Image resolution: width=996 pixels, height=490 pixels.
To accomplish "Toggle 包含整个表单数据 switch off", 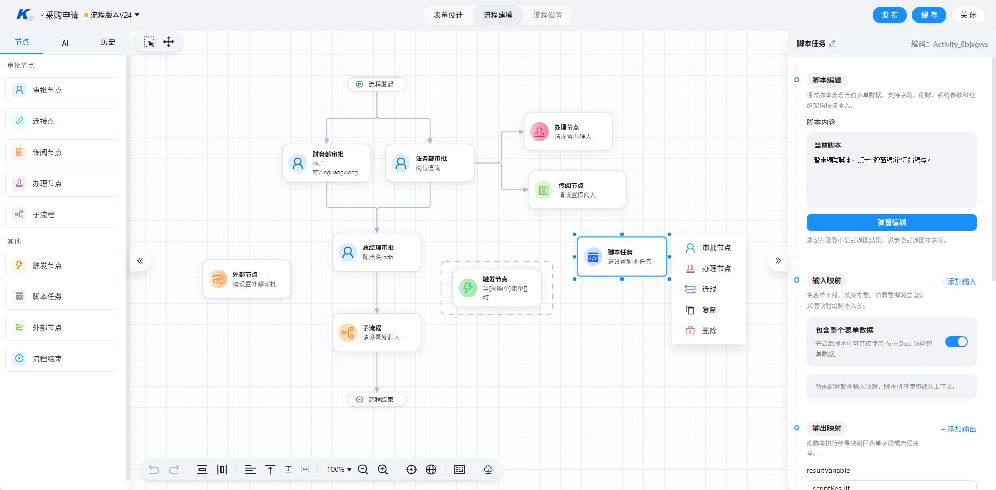I will click(x=956, y=342).
